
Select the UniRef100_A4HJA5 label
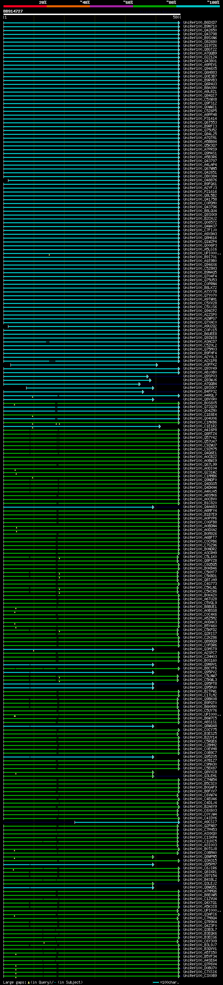pyautogui.click(x=200, y=491)
